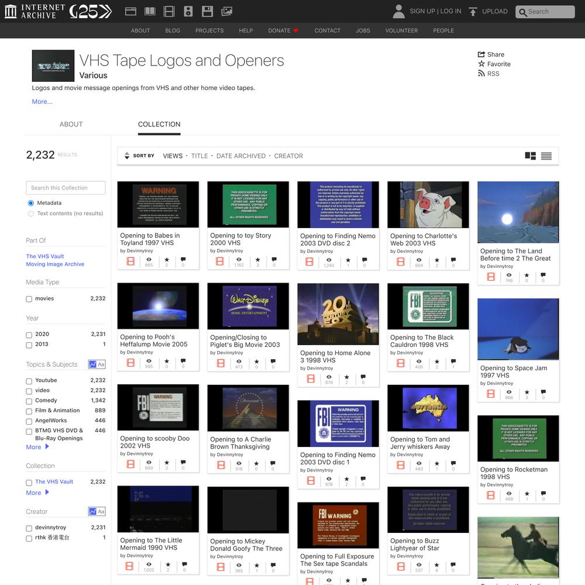Sort results by TITLE
Image resolution: width=585 pixels, height=585 pixels.
(199, 156)
